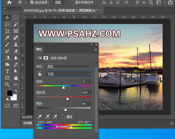Select the Spot Healing Brush tool
175x139 pixels.
(x=16, y=38)
